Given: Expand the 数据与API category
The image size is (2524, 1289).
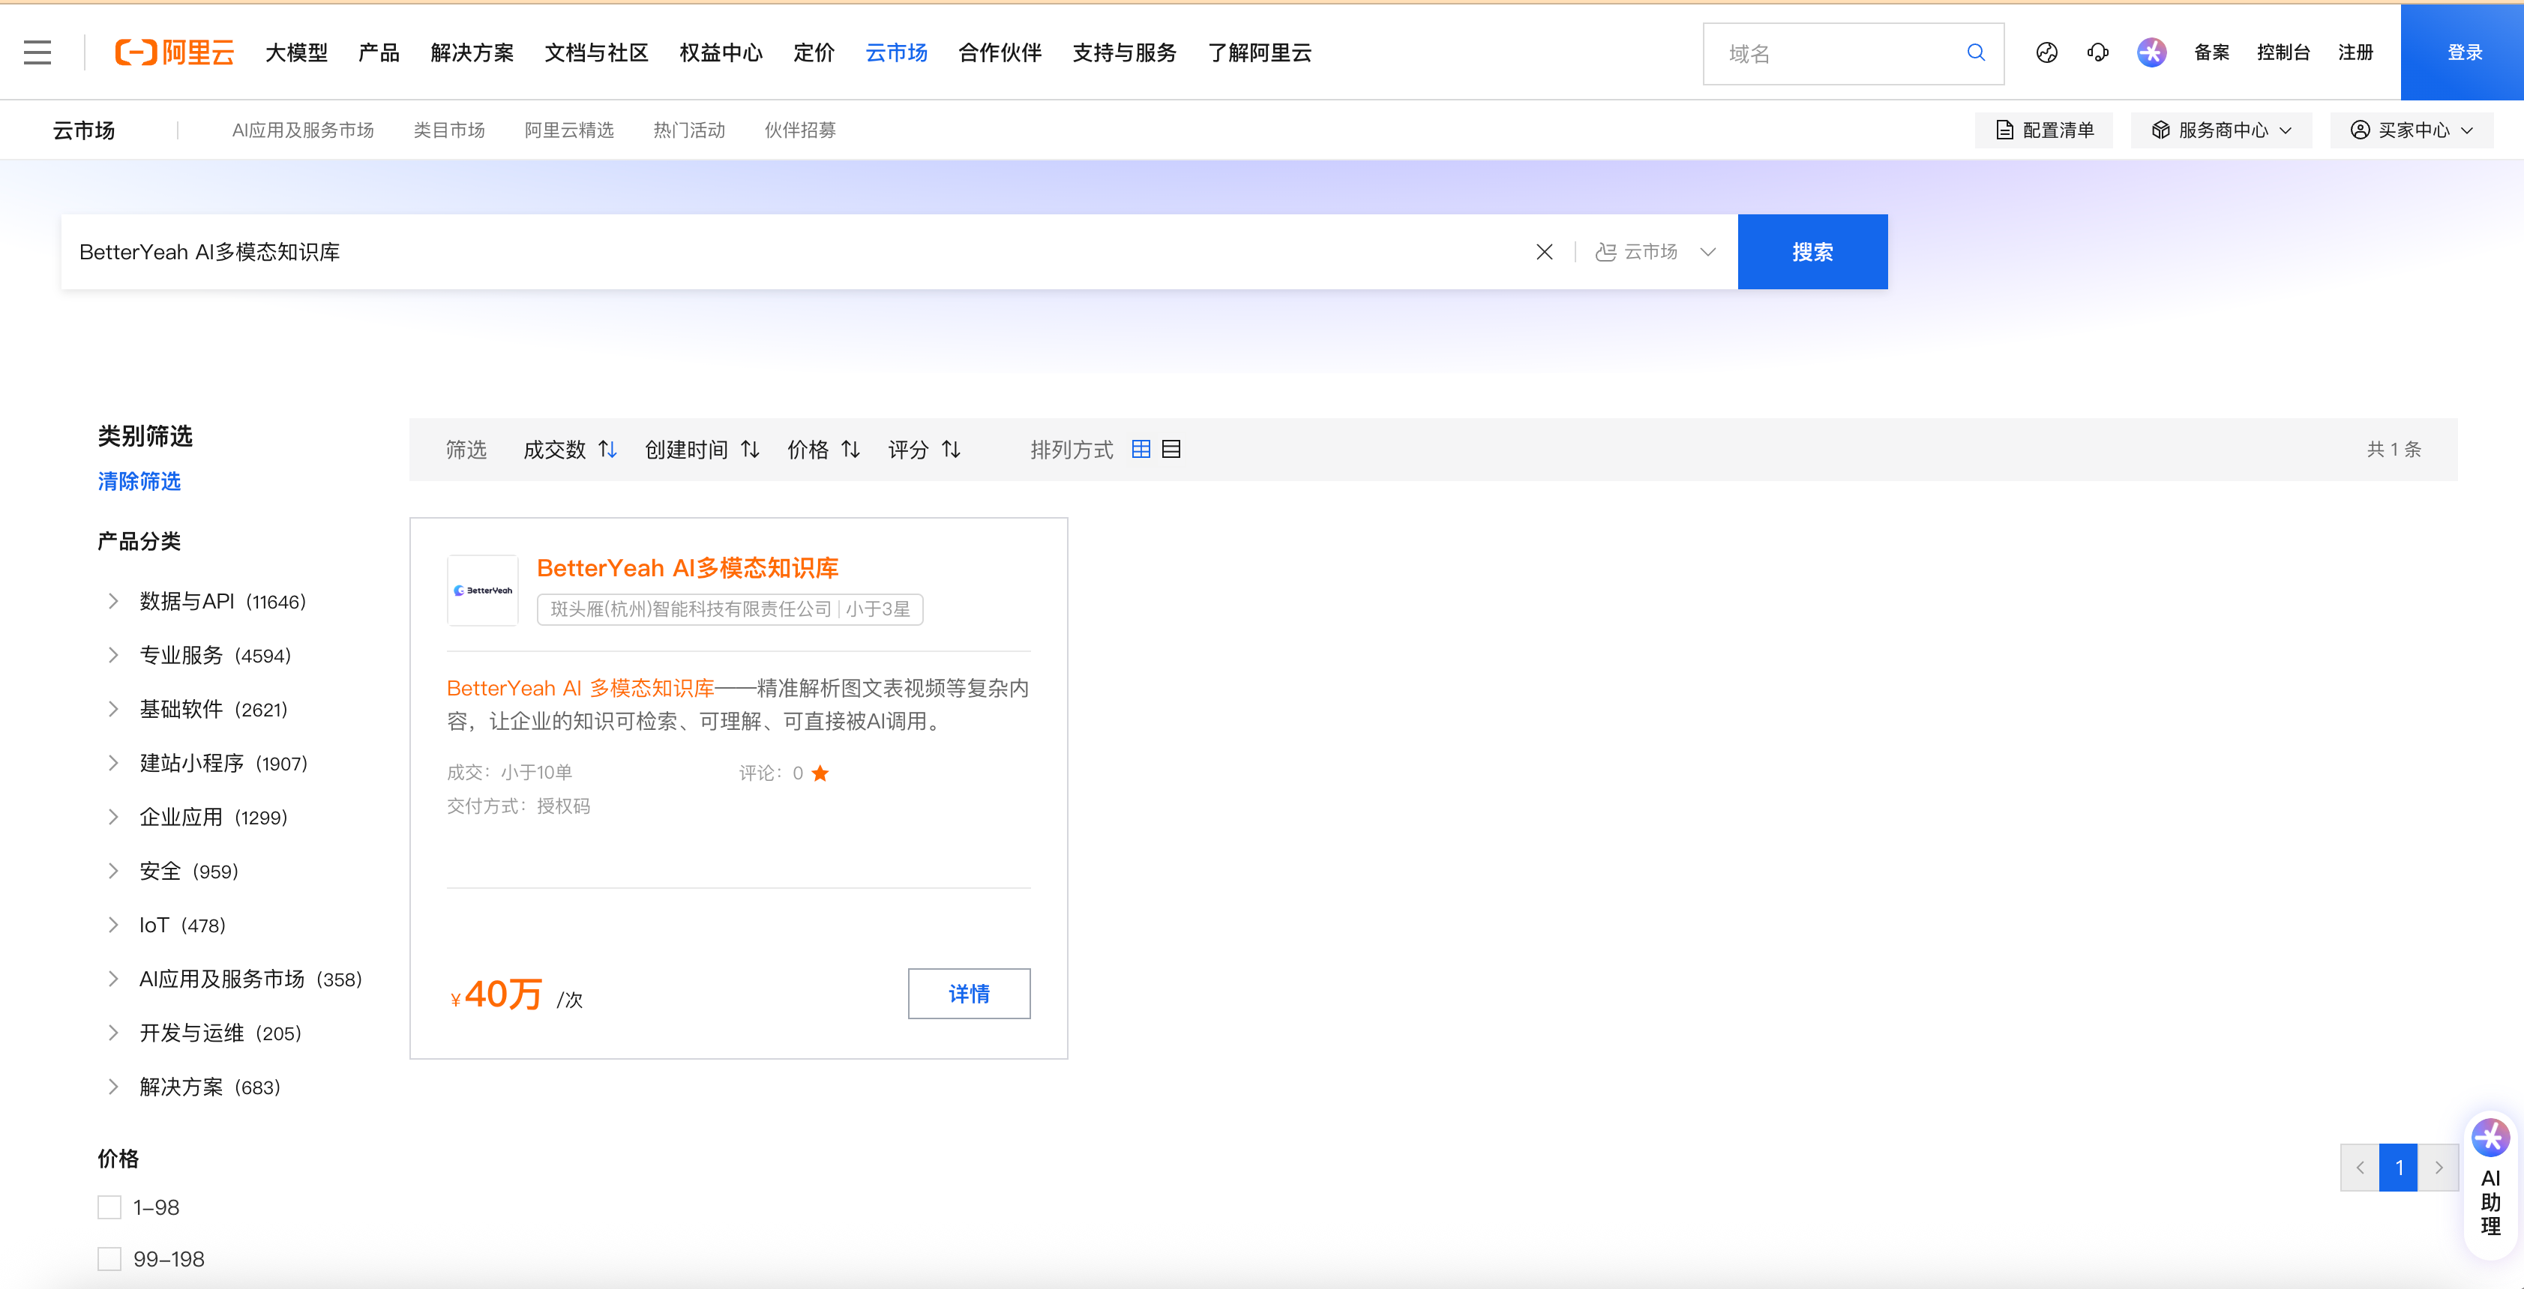Looking at the screenshot, I should [114, 601].
